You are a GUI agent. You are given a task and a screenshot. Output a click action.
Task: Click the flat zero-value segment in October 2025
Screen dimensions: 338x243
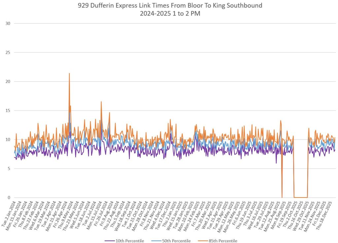click(300, 197)
